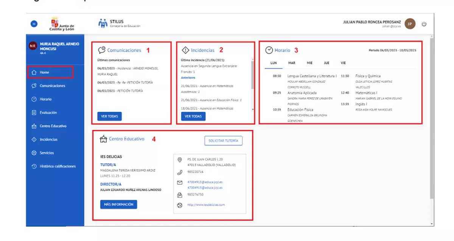This screenshot has width=454, height=241.
Task: Click the SOLICITAR TUTORÍA button
Action: pos(223,141)
